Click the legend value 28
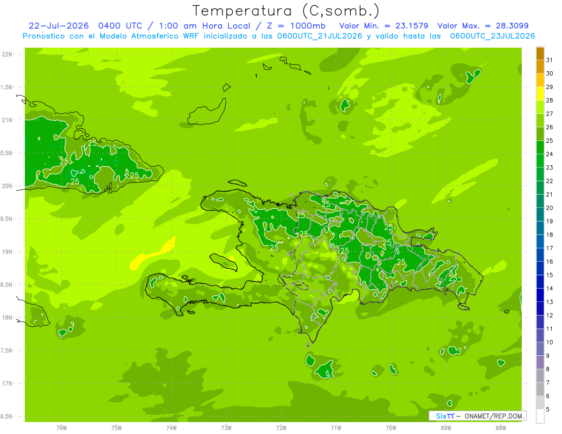Viewport: 562px width, 434px height. pos(549,100)
